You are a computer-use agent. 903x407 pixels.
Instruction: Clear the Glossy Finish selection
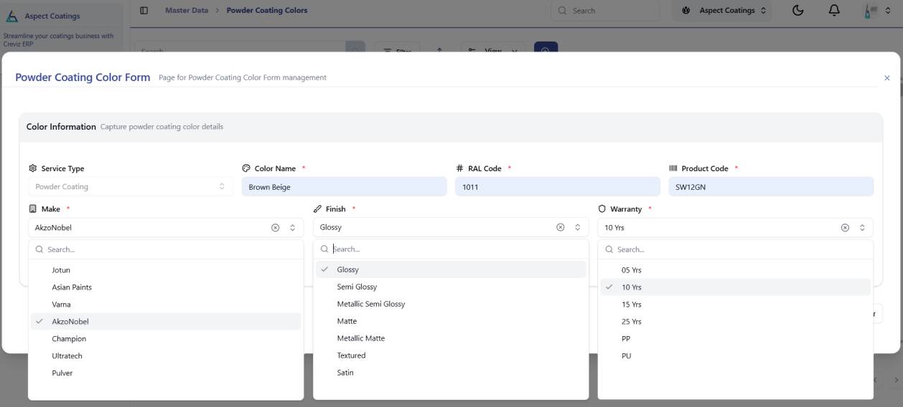[x=560, y=227]
